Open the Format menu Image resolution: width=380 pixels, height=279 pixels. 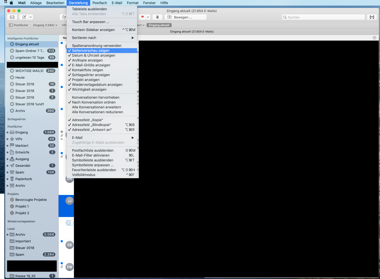[133, 3]
